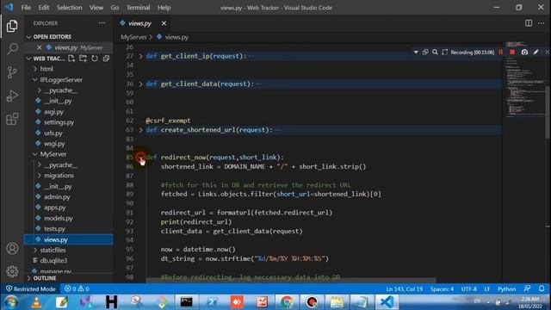The image size is (551, 310).
Task: Click the recorder region selection icon
Action: (444, 52)
